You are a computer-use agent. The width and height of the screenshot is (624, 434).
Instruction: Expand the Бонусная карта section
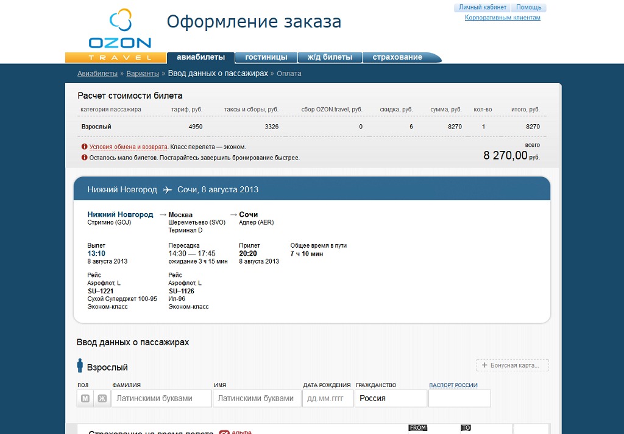[x=512, y=365]
